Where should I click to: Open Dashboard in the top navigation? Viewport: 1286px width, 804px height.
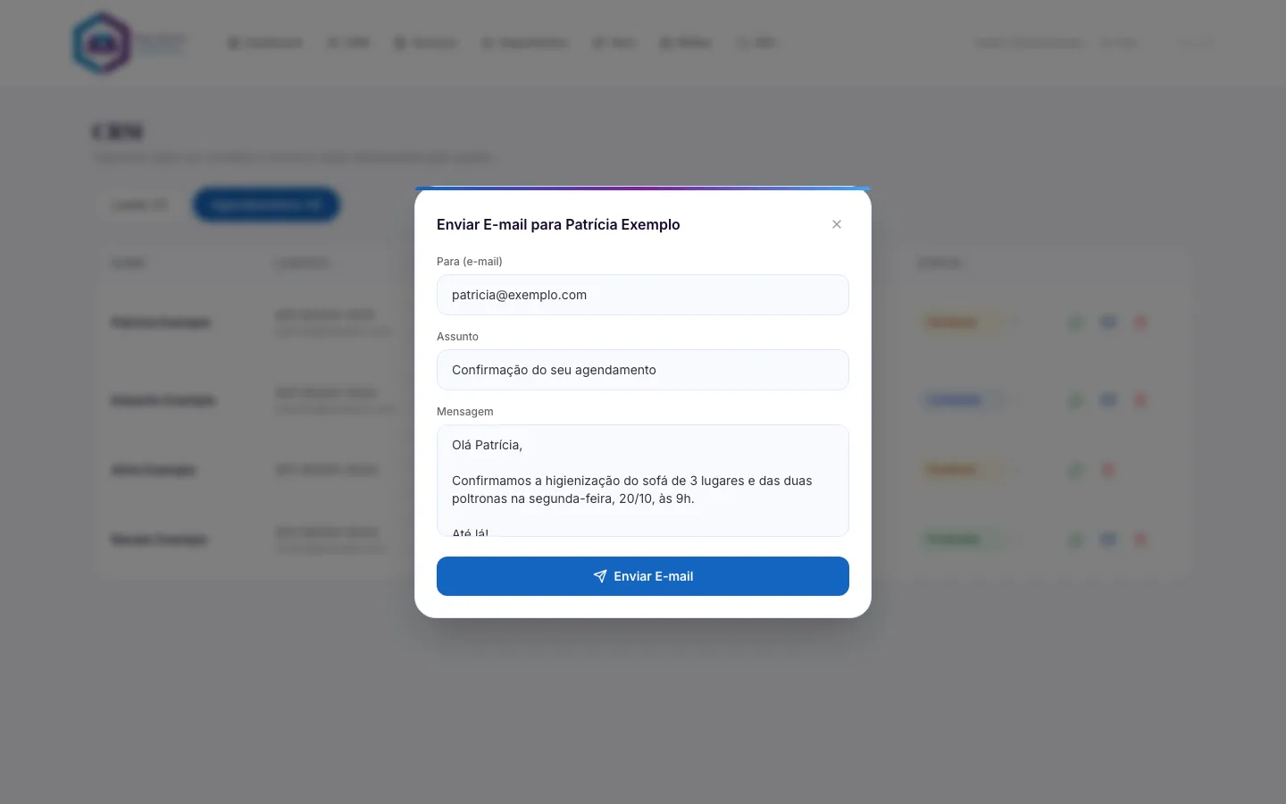click(265, 43)
